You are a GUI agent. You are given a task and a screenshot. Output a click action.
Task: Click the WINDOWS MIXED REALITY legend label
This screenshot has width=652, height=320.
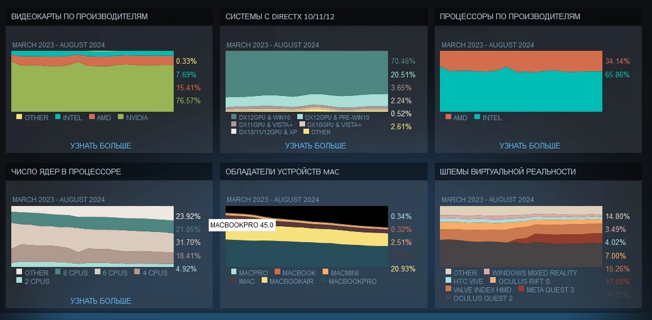534,273
